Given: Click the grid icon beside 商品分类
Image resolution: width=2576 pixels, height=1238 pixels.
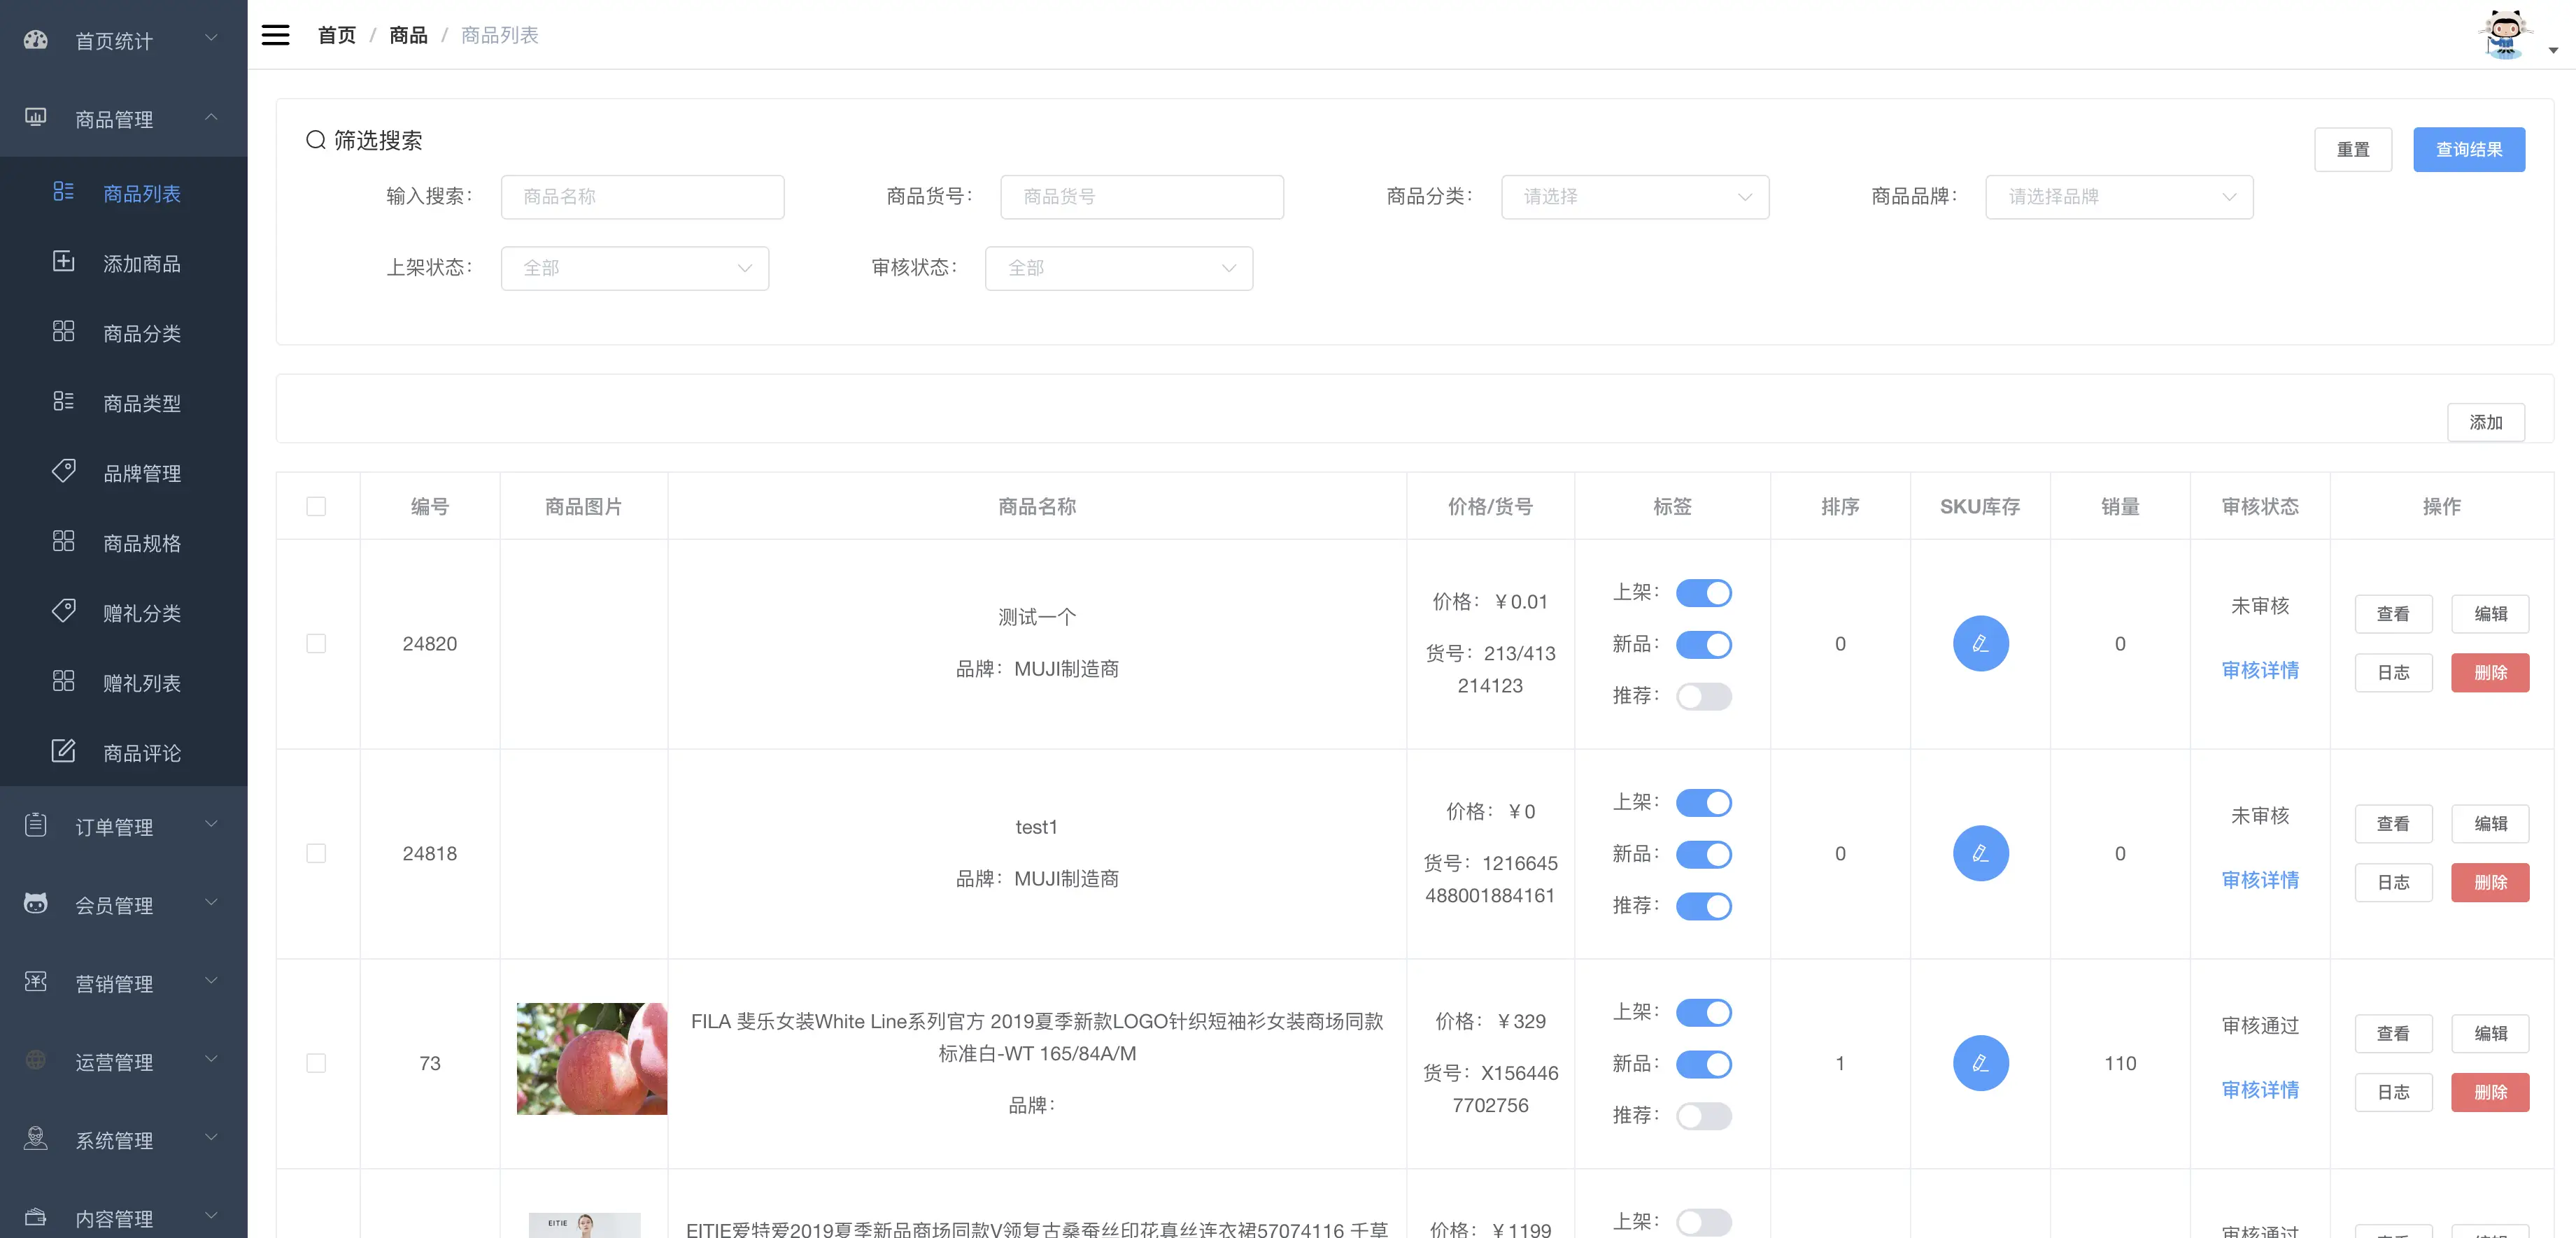Looking at the screenshot, I should click(x=63, y=332).
